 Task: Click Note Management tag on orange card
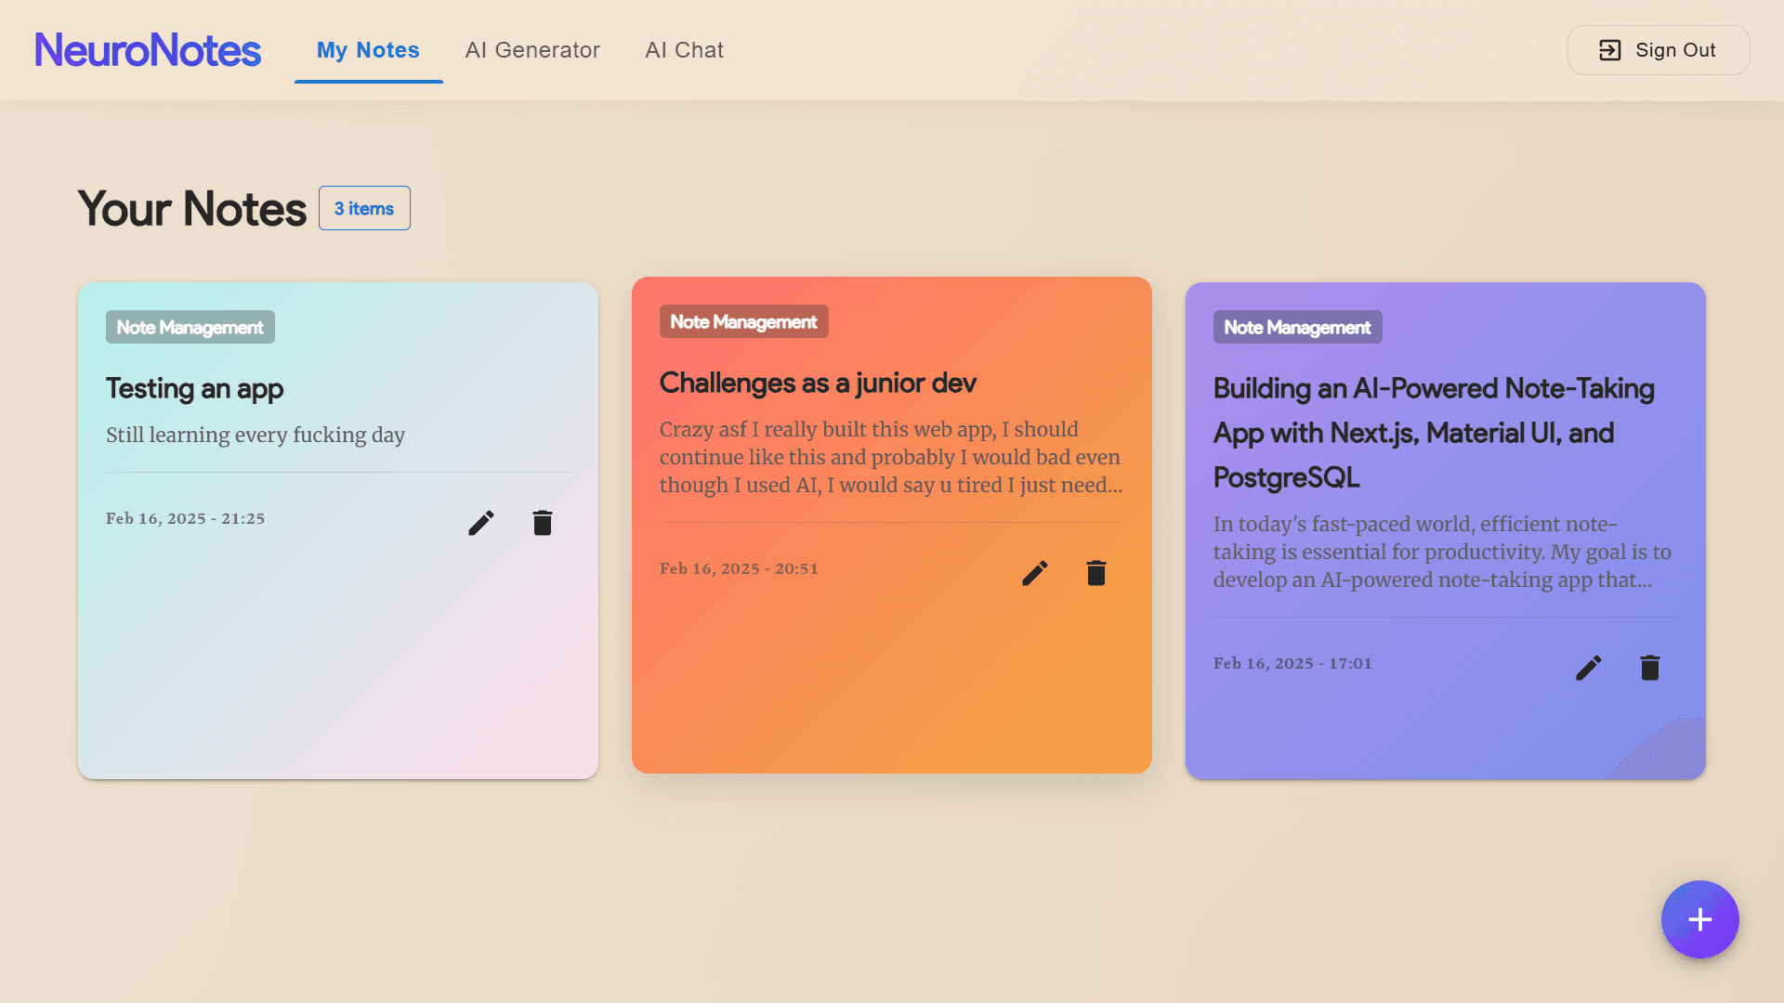(x=743, y=321)
